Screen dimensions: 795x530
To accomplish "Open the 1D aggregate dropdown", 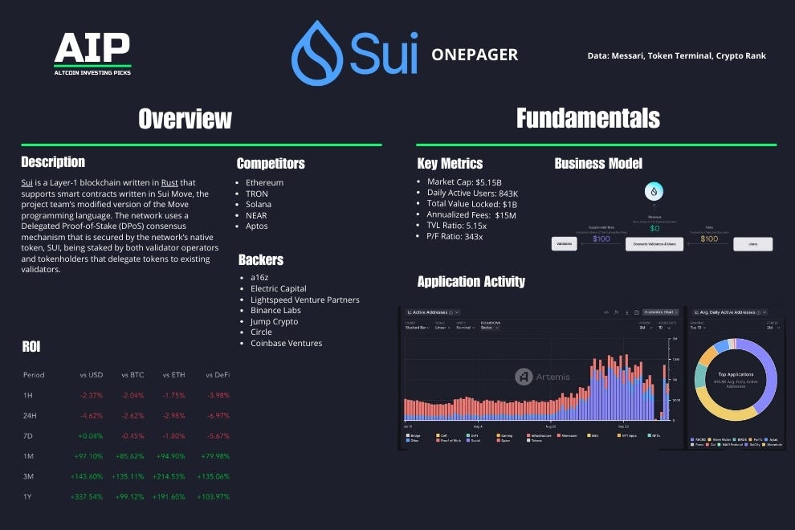I will 664,328.
